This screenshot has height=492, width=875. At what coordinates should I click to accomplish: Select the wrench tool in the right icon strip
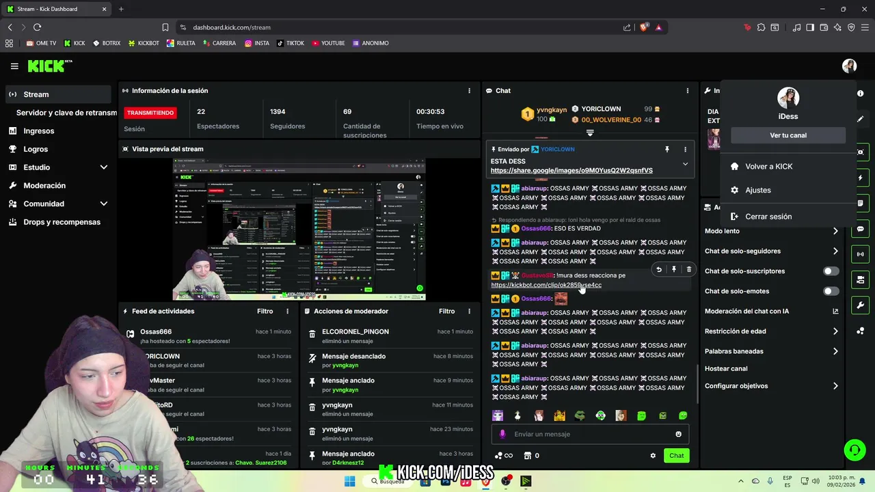point(861,305)
